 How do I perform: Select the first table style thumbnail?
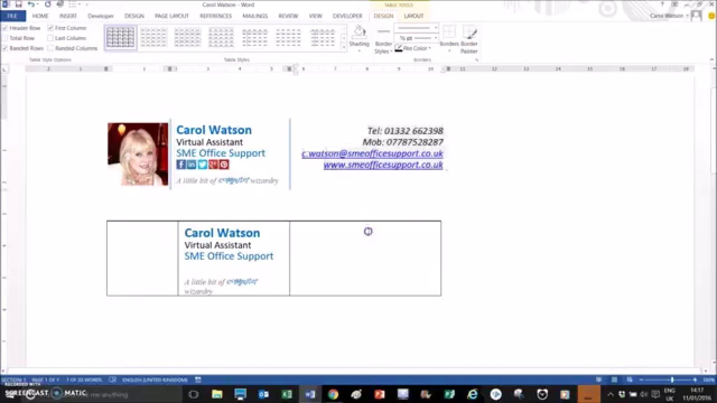coord(119,37)
